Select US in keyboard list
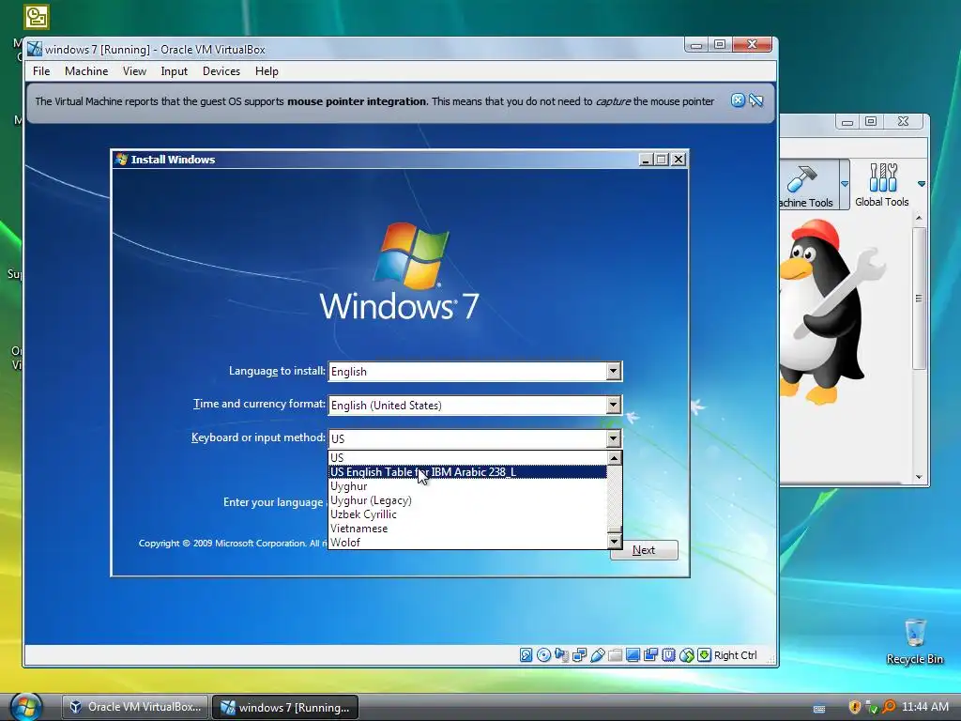 [x=467, y=457]
